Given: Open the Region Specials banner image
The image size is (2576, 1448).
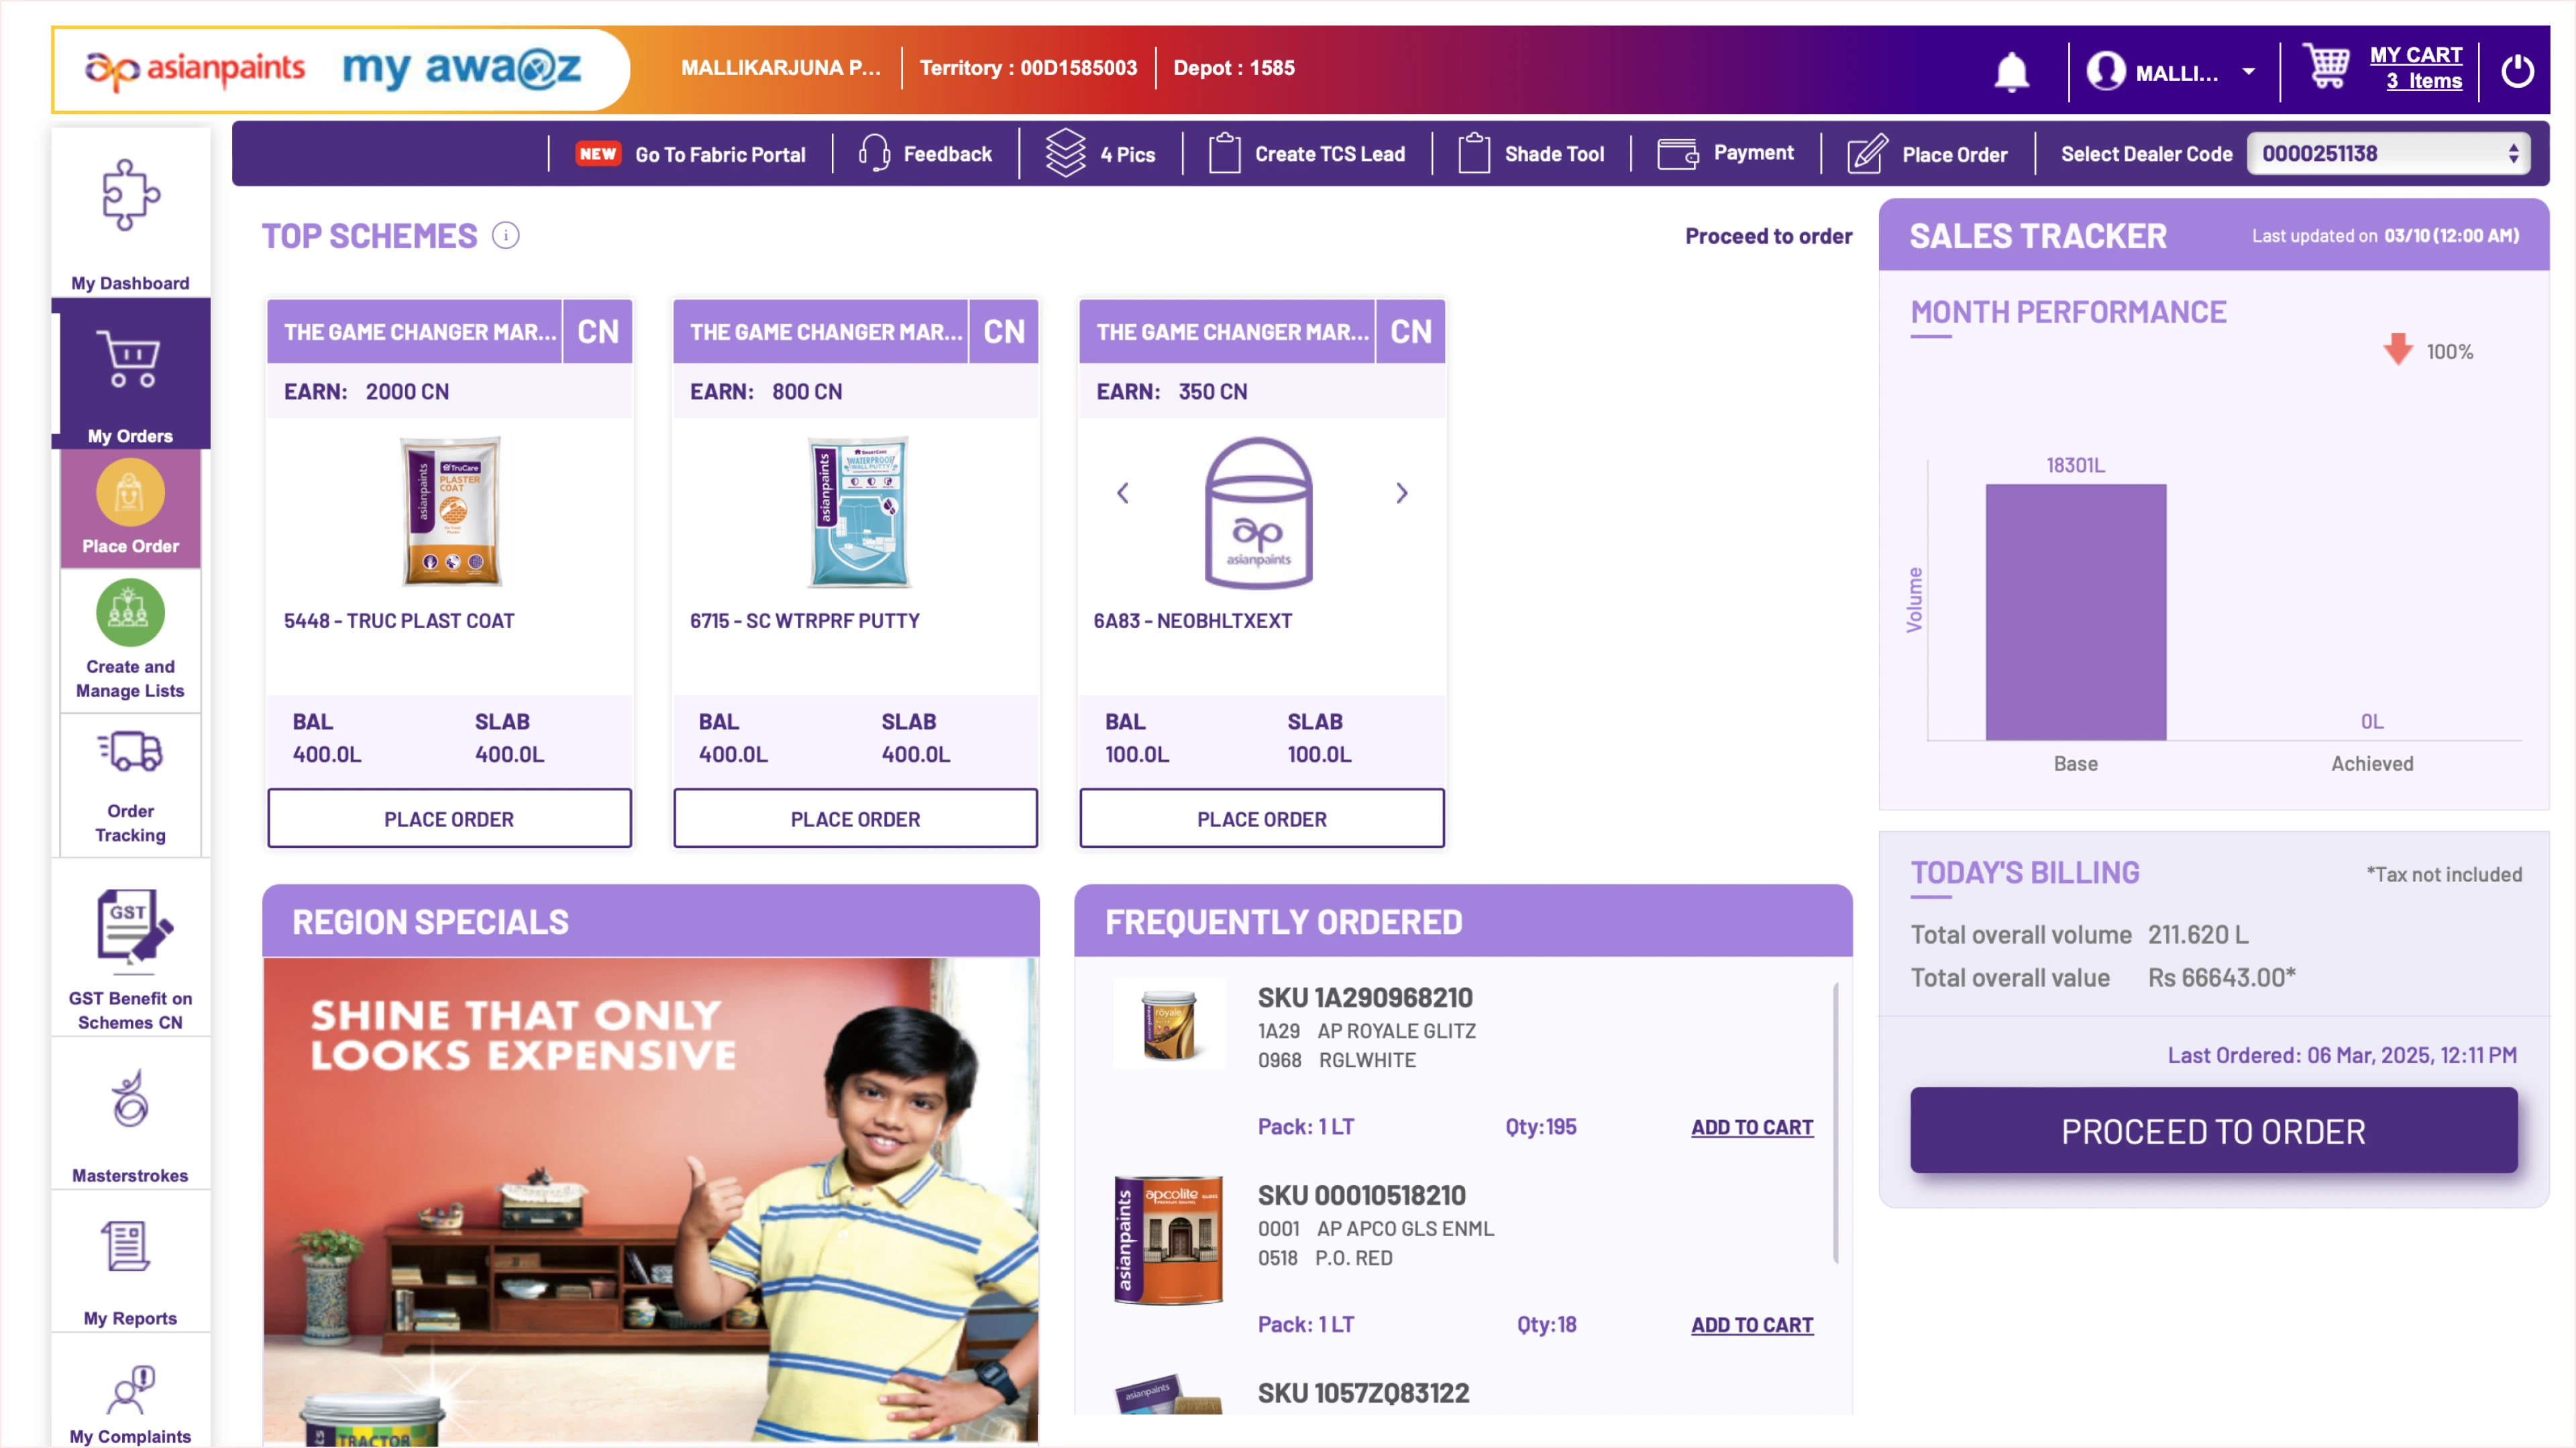Looking at the screenshot, I should [x=651, y=1201].
